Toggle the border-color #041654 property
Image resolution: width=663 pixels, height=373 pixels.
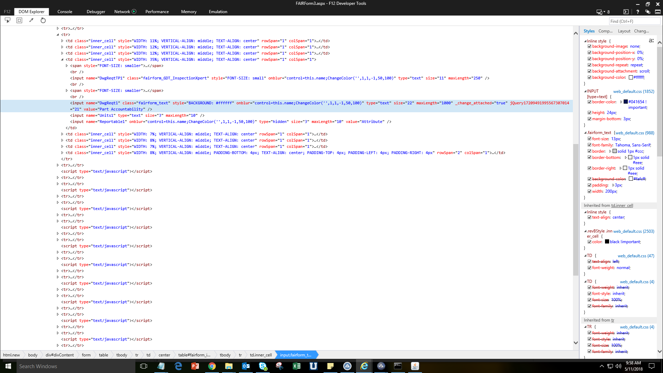click(x=589, y=102)
